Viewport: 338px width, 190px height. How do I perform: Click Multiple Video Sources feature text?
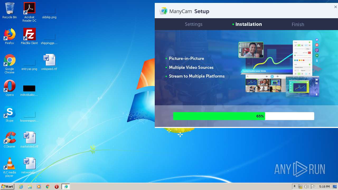click(191, 67)
